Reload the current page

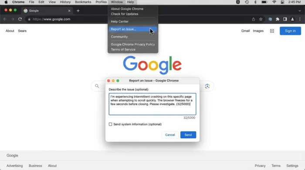coord(20,19)
